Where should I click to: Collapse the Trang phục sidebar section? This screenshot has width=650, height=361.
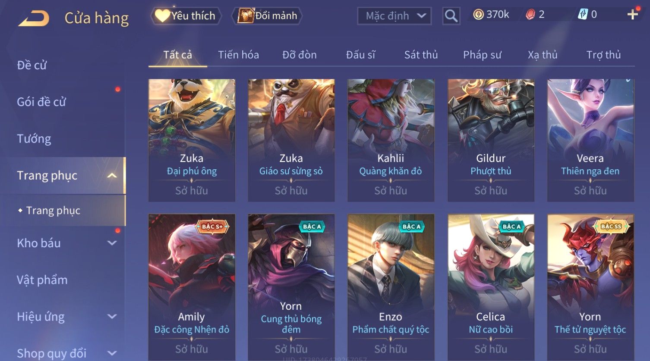112,175
